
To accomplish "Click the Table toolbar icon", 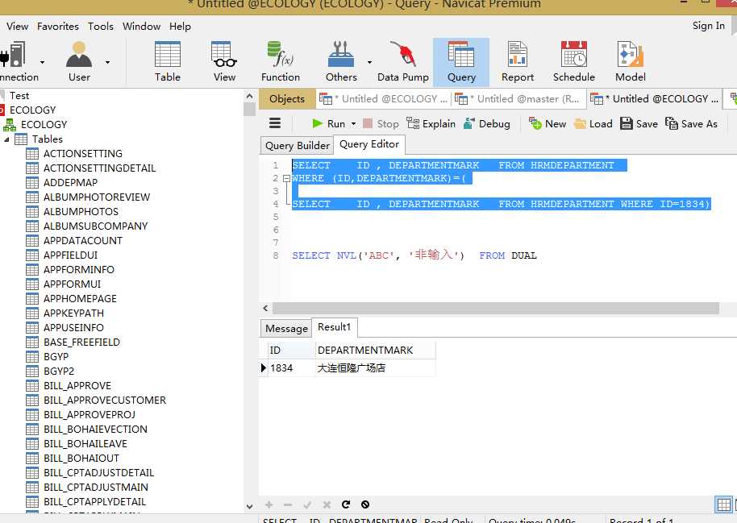I will (x=168, y=61).
